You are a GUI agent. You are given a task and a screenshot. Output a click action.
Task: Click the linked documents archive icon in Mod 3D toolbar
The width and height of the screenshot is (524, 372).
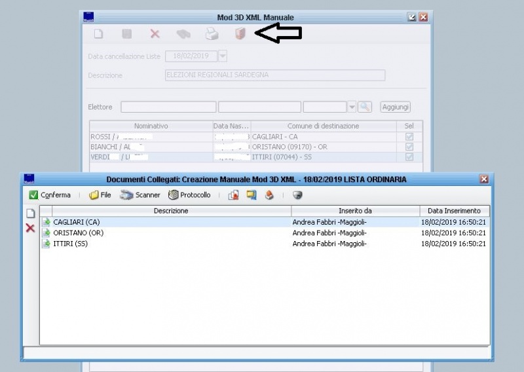tap(240, 34)
